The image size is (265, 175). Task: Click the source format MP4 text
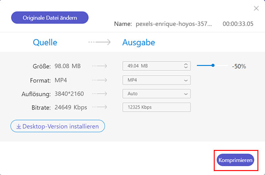tap(61, 80)
